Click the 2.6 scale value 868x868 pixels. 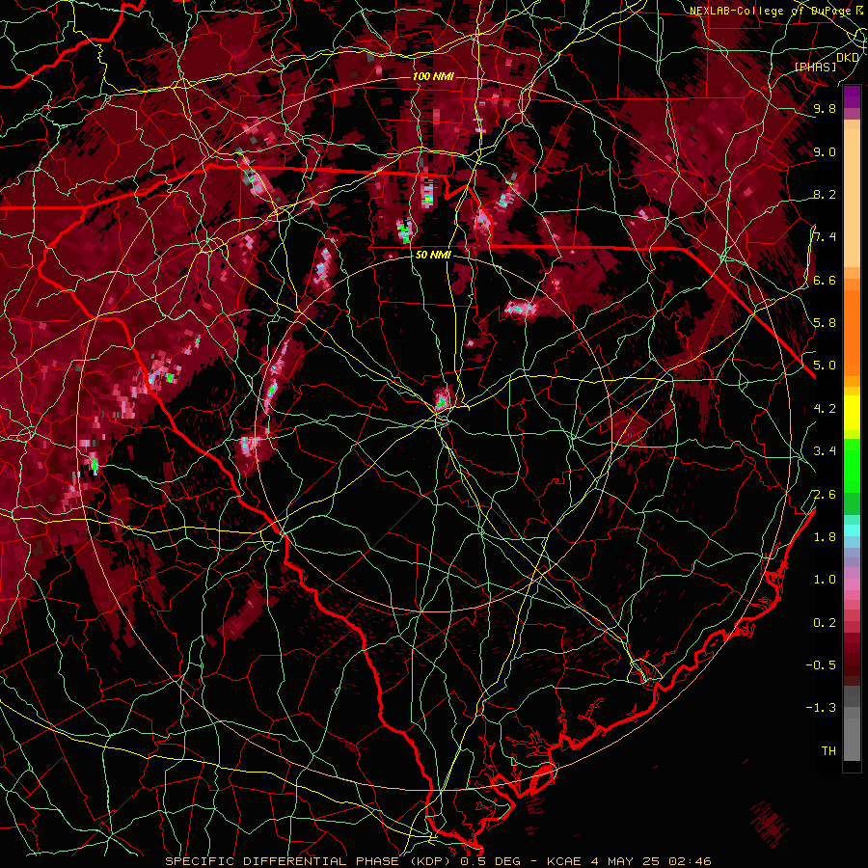pos(825,495)
